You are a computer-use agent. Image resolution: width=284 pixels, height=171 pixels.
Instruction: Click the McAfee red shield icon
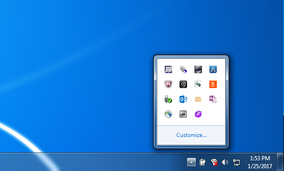(x=168, y=84)
